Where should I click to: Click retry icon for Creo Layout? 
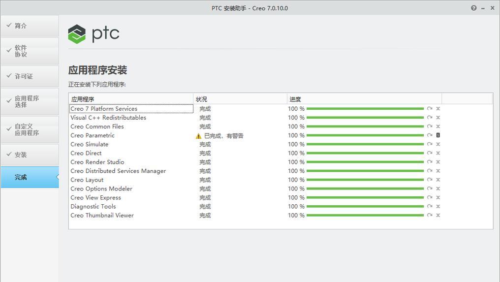pyautogui.click(x=430, y=180)
